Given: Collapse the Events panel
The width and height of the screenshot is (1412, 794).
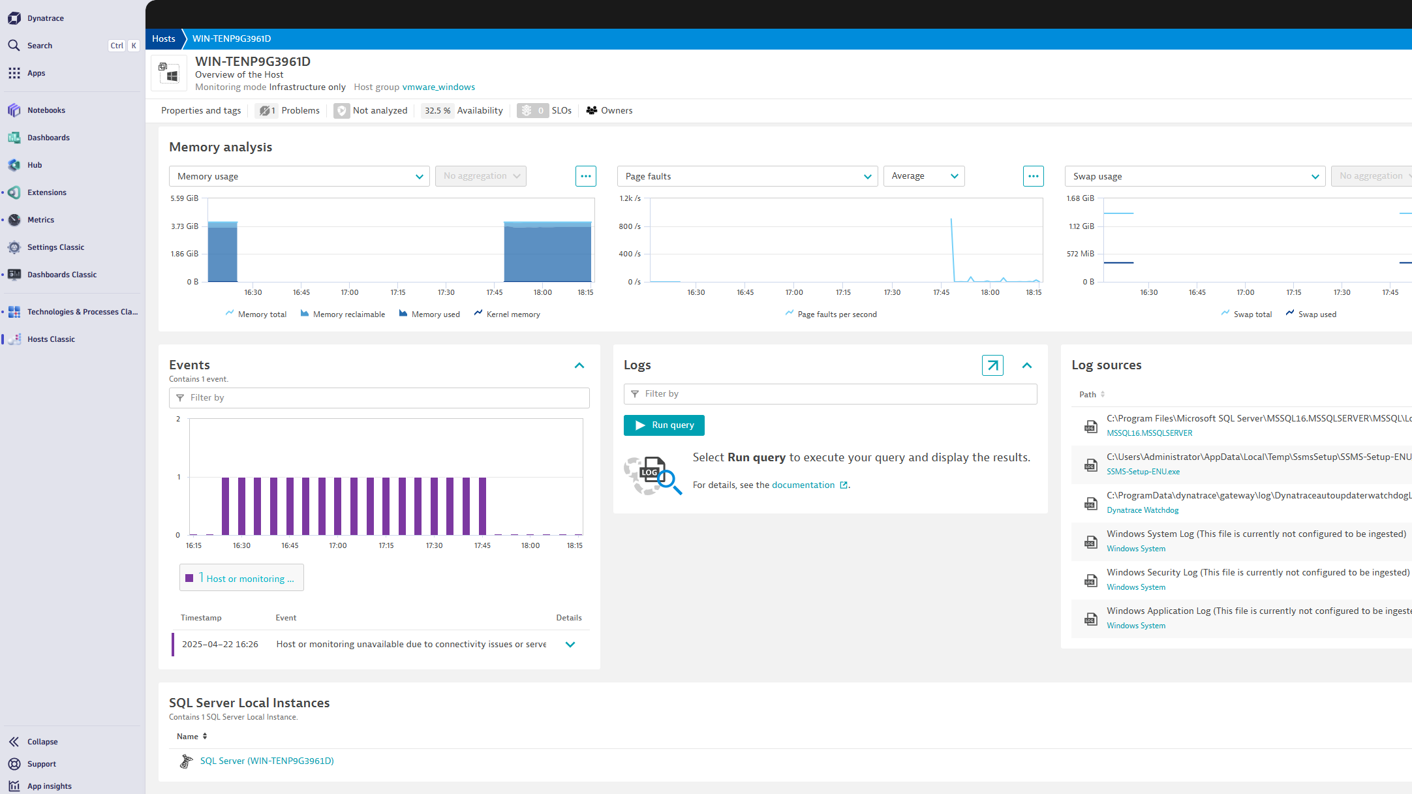Looking at the screenshot, I should [x=579, y=365].
